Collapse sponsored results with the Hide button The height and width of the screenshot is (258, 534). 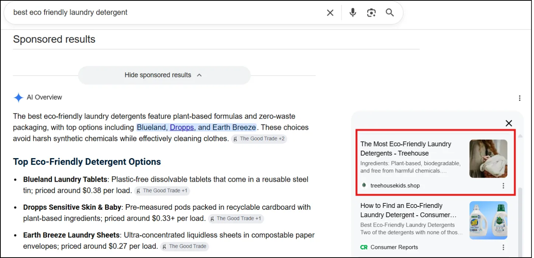coord(164,75)
